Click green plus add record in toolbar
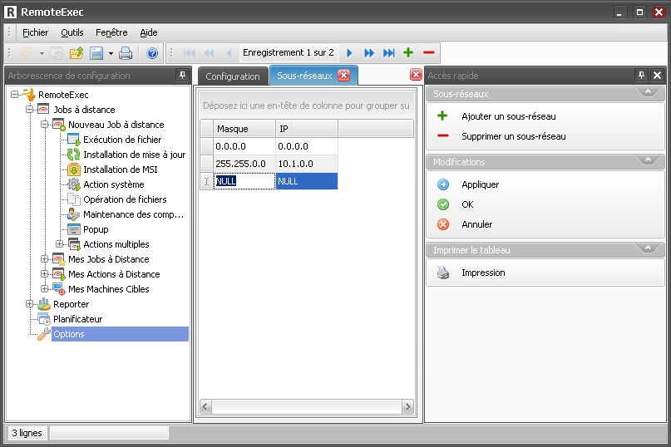671x447 pixels. click(408, 52)
